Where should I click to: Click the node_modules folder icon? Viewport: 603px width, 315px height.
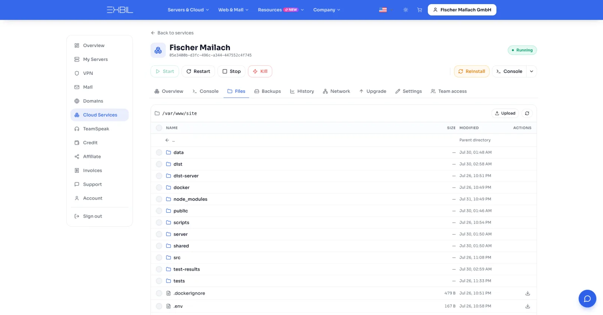click(x=168, y=199)
